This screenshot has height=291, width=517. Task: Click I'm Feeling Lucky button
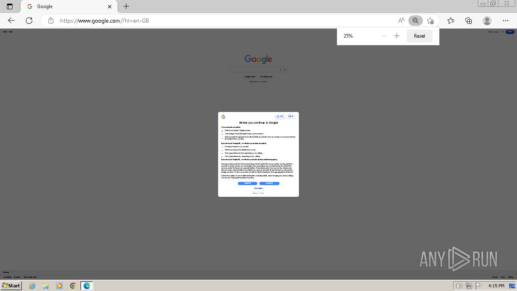(266, 76)
